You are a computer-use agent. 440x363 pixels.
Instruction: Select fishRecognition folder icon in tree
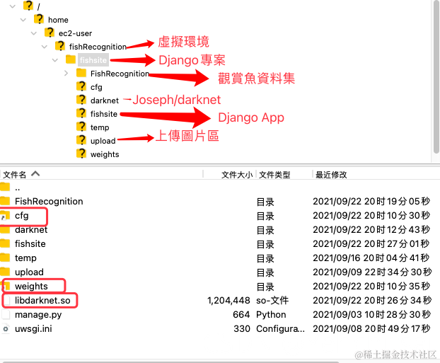click(60, 46)
